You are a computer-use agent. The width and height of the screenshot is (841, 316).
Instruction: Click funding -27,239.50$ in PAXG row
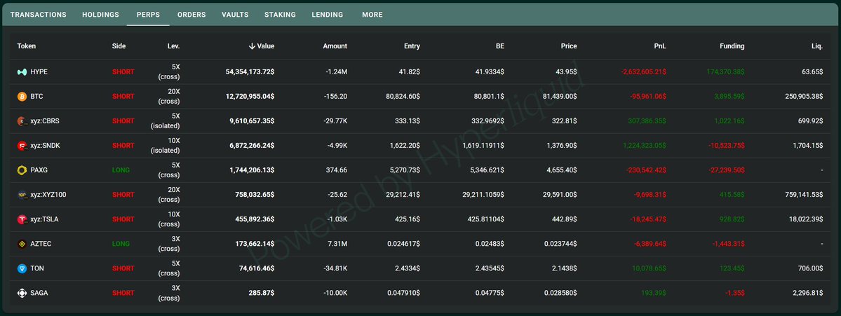coord(726,170)
